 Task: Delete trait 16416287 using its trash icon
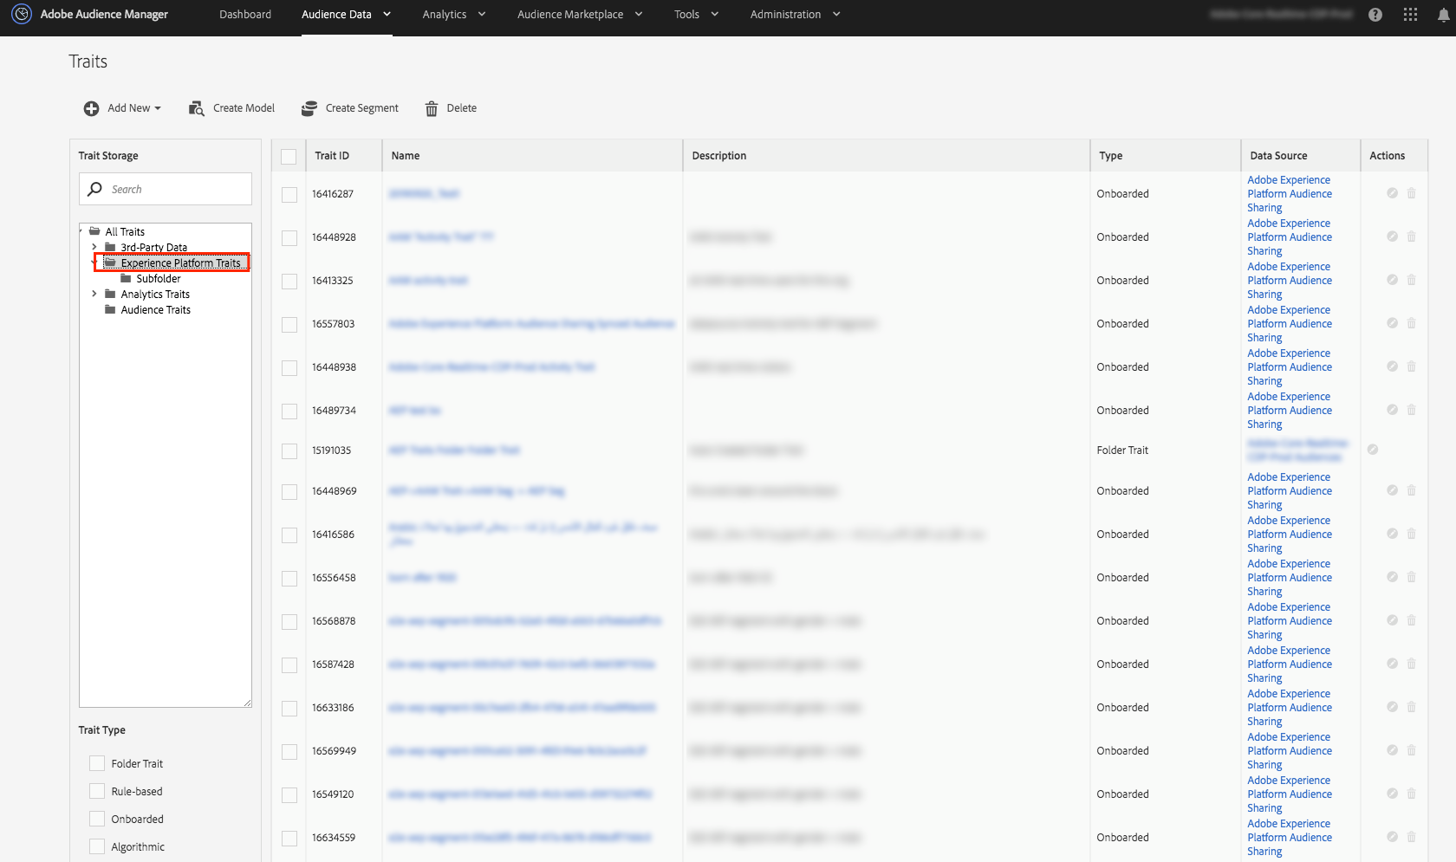click(1411, 193)
